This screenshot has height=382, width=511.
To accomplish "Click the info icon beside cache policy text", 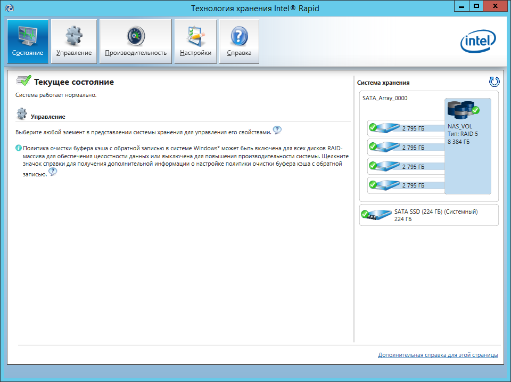I will point(19,148).
